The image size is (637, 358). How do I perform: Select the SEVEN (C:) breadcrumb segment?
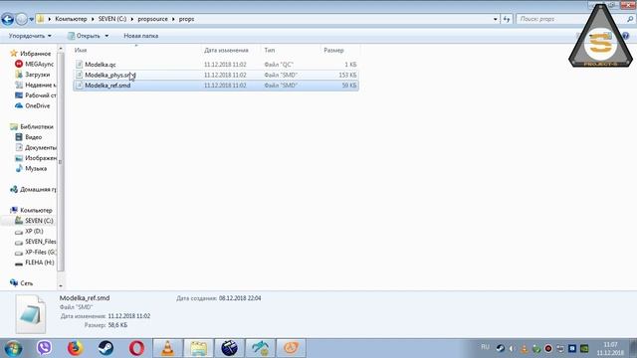[112, 19]
